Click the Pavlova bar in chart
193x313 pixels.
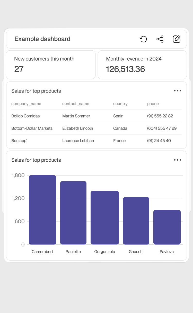pos(167,227)
